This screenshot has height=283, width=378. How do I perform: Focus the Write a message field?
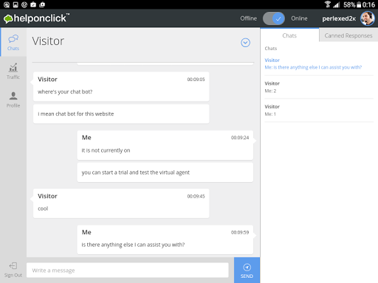point(128,270)
